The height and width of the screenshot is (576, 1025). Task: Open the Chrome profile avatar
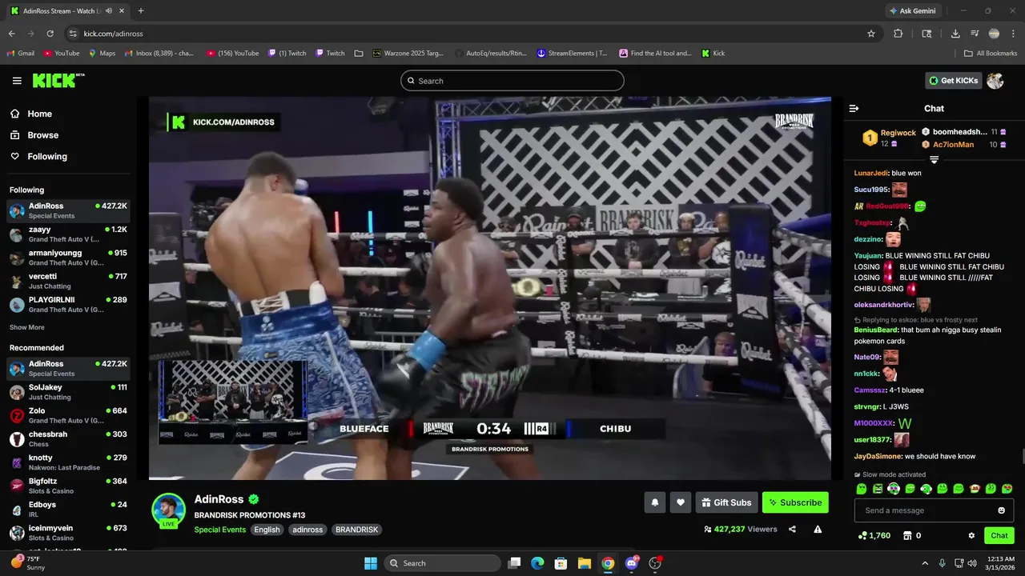pos(994,34)
